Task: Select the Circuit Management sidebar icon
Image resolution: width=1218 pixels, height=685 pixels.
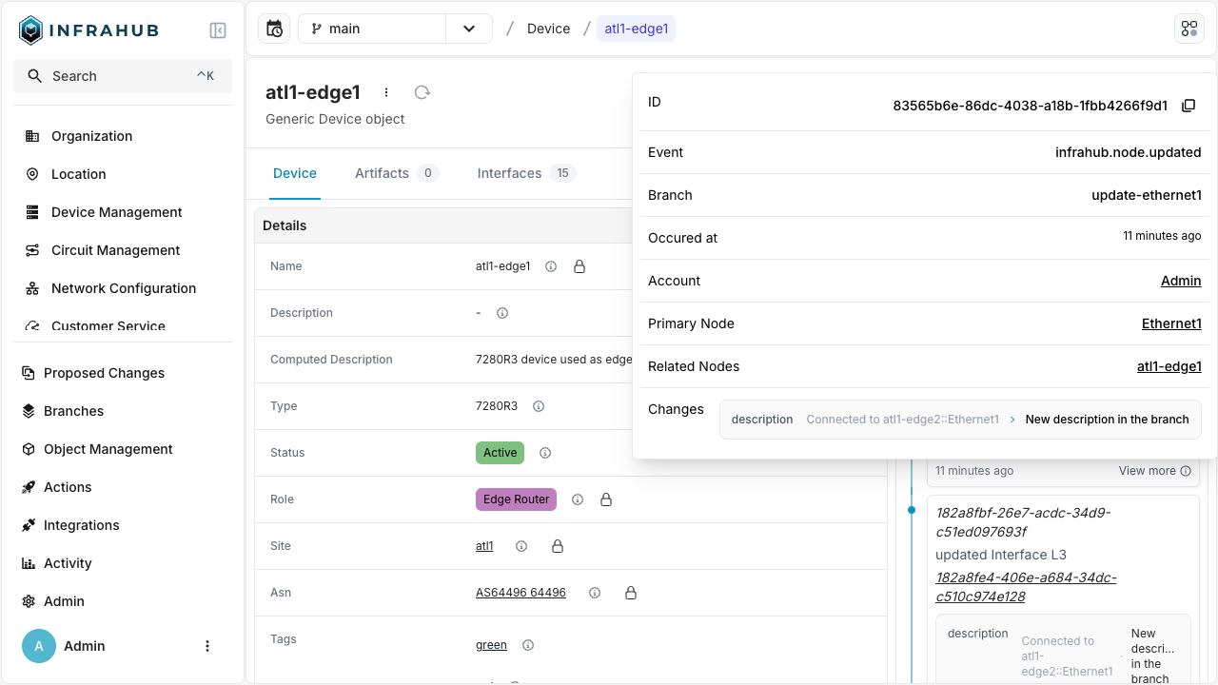Action: [32, 250]
